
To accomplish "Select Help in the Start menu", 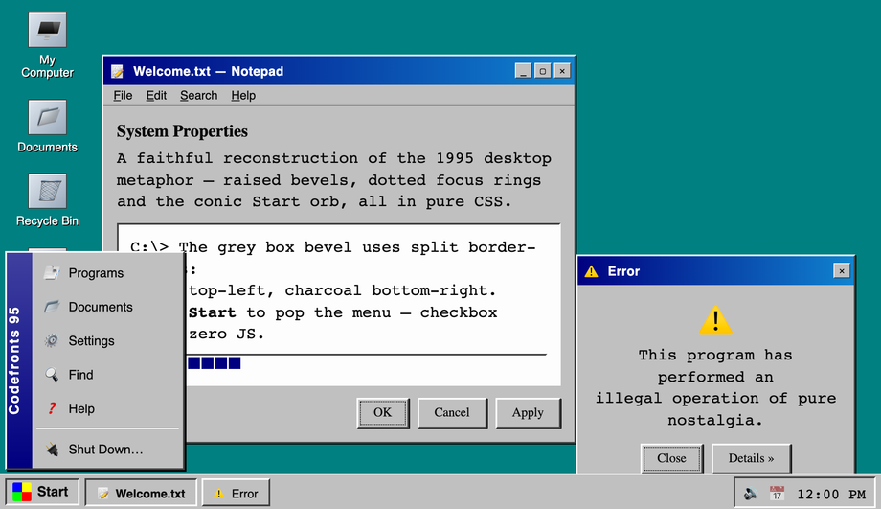I will (108, 408).
